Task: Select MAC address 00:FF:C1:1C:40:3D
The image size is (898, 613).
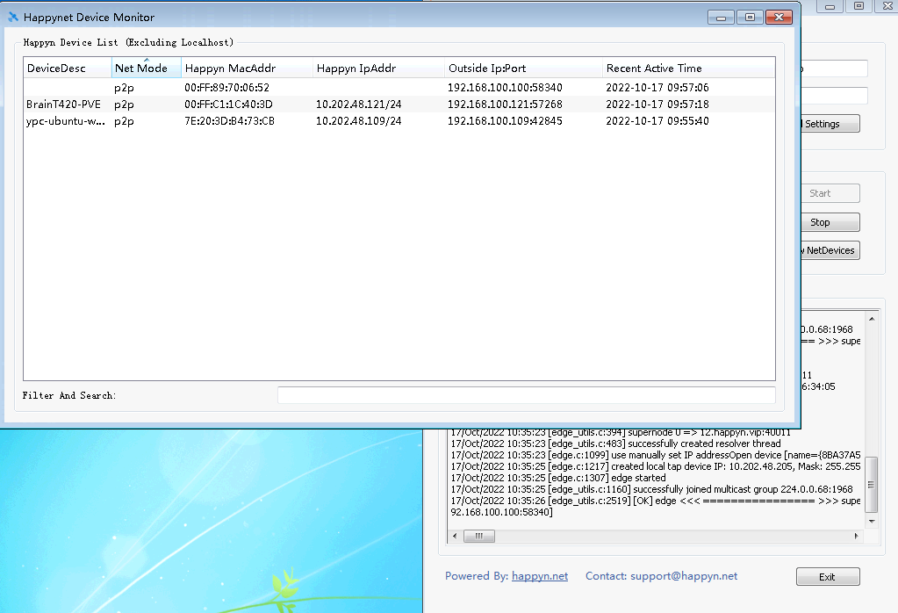Action: coord(228,105)
